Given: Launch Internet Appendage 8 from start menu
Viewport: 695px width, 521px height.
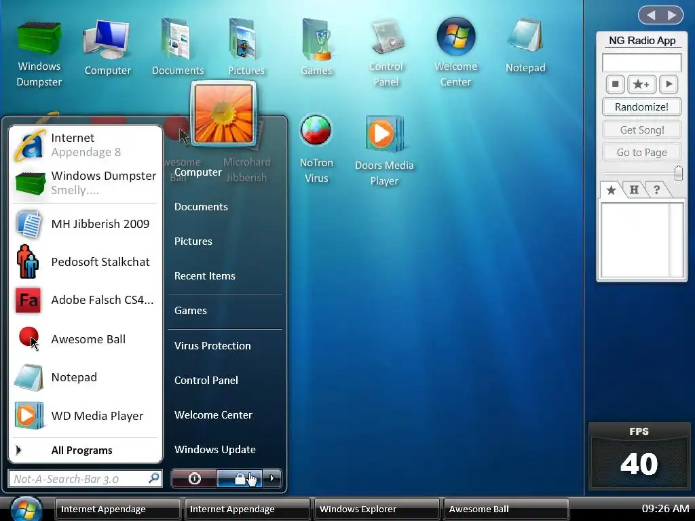Looking at the screenshot, I should [x=86, y=145].
